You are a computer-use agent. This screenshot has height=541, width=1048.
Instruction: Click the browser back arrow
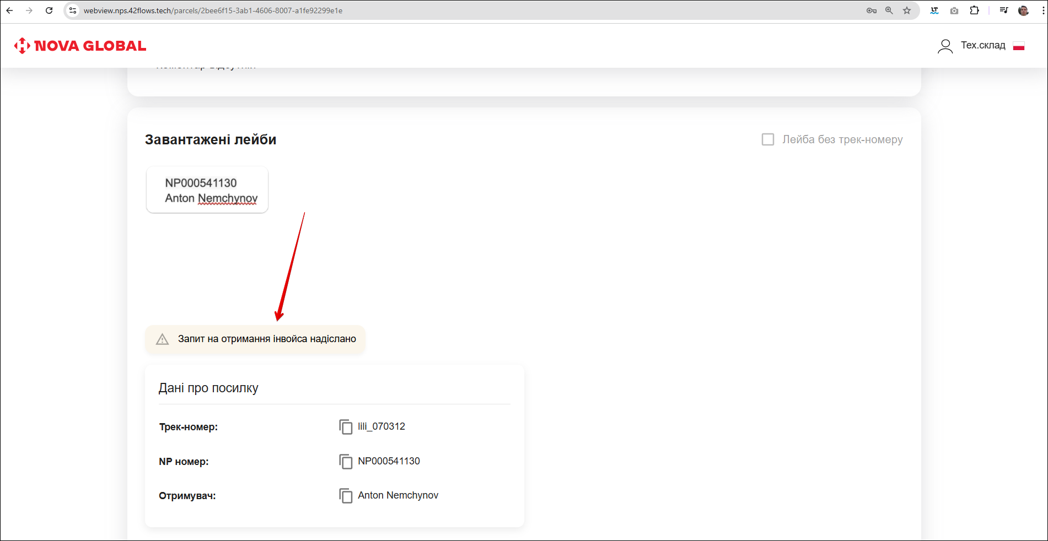coord(10,10)
